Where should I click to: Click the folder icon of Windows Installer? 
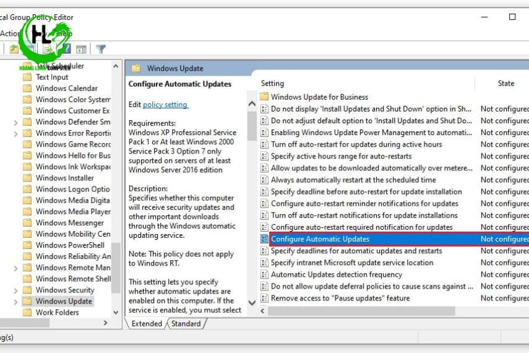pos(27,178)
